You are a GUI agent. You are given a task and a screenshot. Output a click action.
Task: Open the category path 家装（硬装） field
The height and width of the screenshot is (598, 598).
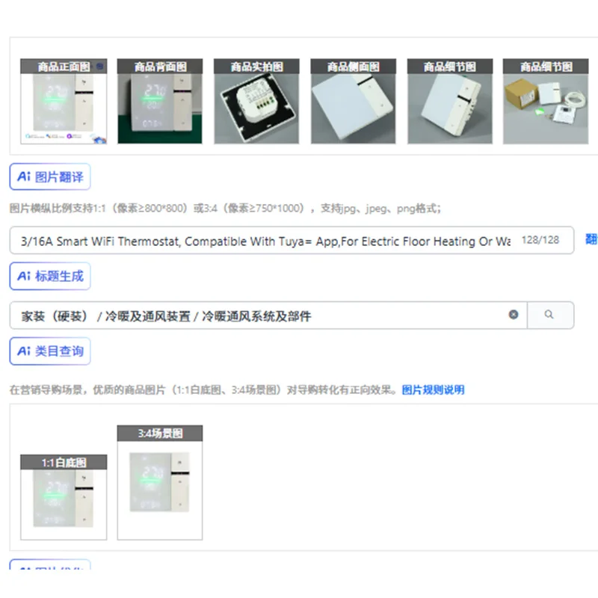tap(268, 315)
